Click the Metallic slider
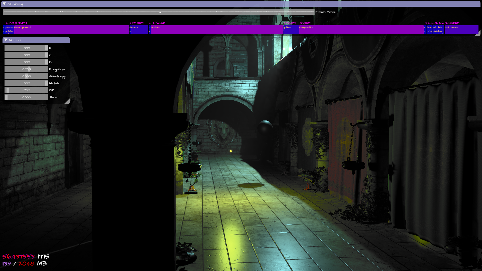The image size is (482, 271). pyautogui.click(x=26, y=83)
